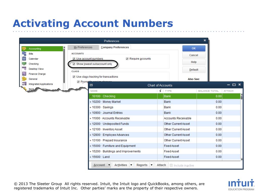Minimize the Chart of Accounts window
Image resolution: width=258 pixels, height=193 pixels.
pos(228,85)
